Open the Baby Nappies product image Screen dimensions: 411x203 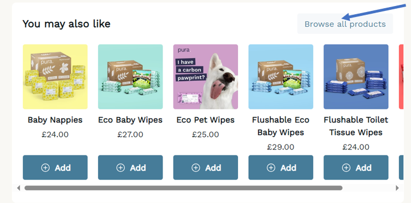[55, 77]
